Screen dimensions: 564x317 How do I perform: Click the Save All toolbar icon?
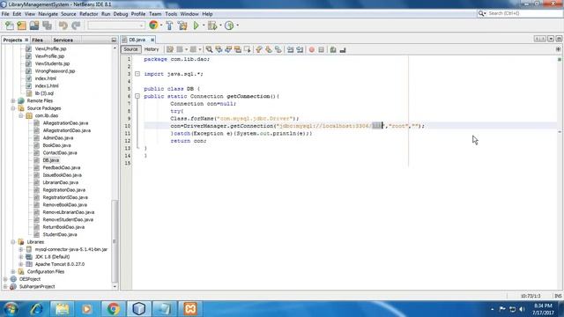(47, 26)
